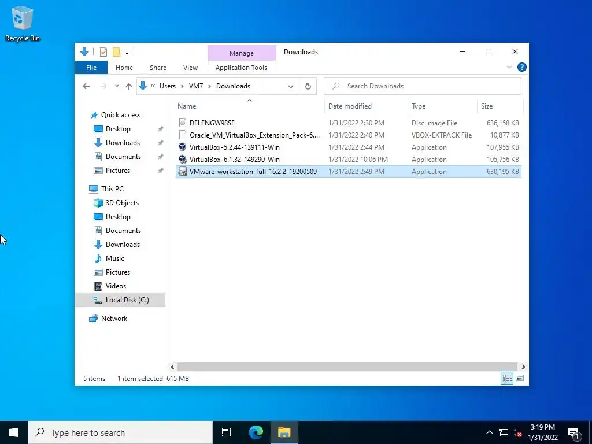Open Task View from the taskbar

point(227,432)
